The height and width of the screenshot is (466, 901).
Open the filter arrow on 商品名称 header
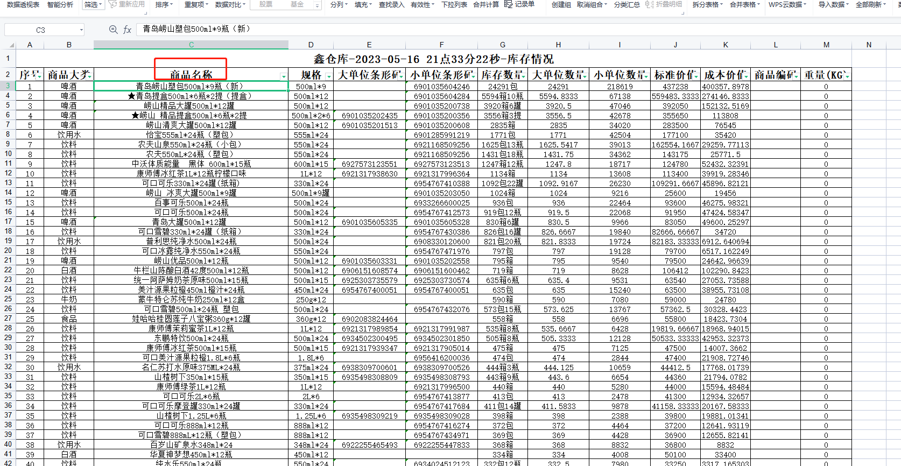point(284,76)
